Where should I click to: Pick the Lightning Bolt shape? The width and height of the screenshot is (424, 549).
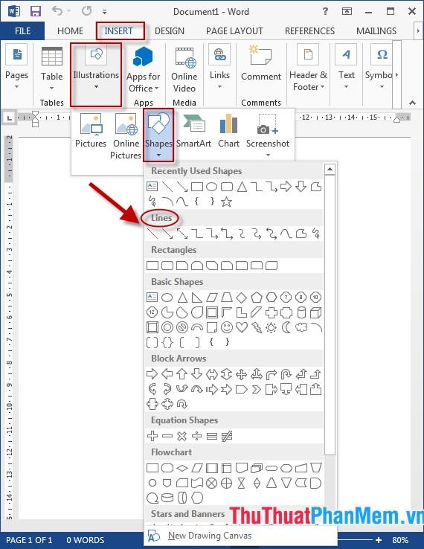tap(257, 328)
